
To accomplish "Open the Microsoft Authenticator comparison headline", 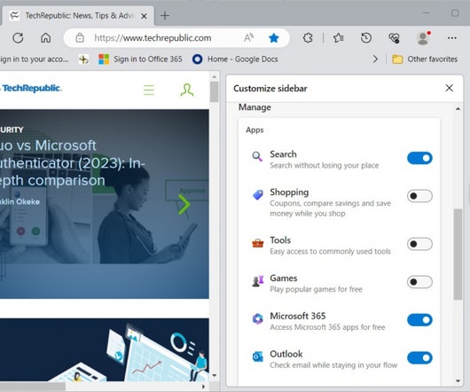I will (72, 162).
